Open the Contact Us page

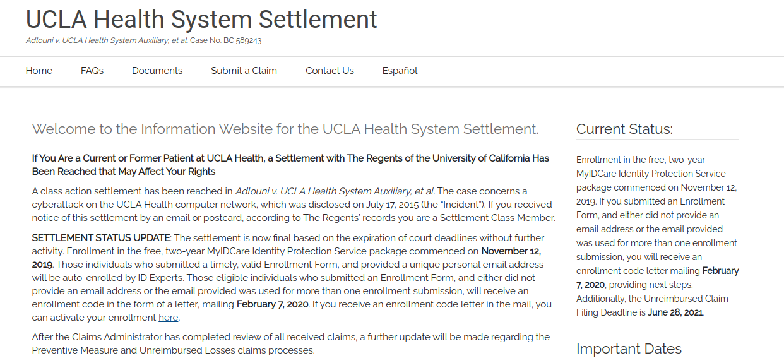[330, 71]
